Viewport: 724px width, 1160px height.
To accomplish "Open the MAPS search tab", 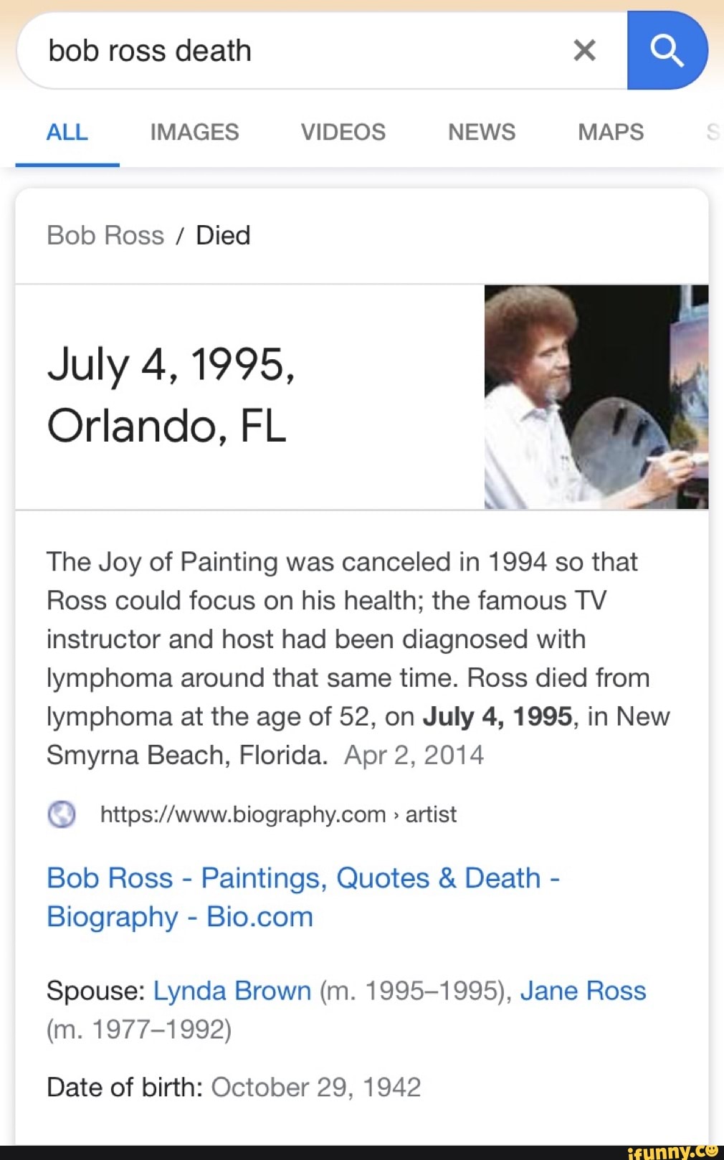I will [x=610, y=131].
